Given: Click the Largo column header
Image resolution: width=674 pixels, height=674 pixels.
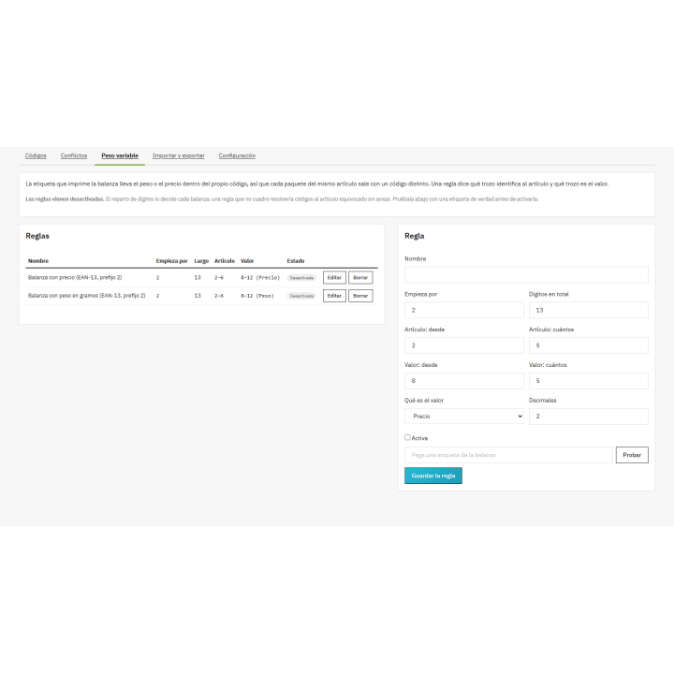Looking at the screenshot, I should pos(201,261).
